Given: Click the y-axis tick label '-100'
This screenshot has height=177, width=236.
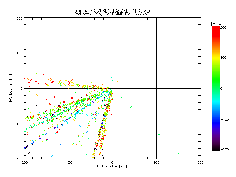Looking at the screenshot, I should (19, 124).
